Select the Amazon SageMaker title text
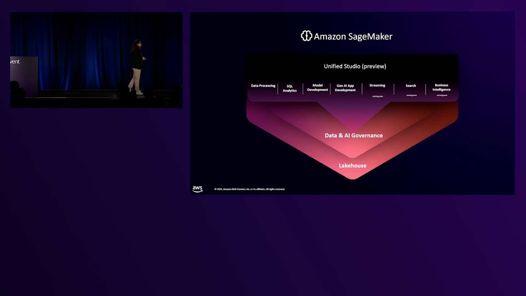This screenshot has height=296, width=526. click(353, 36)
